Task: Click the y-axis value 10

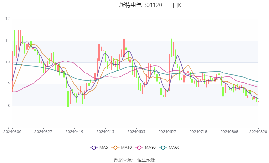Action: point(8,62)
